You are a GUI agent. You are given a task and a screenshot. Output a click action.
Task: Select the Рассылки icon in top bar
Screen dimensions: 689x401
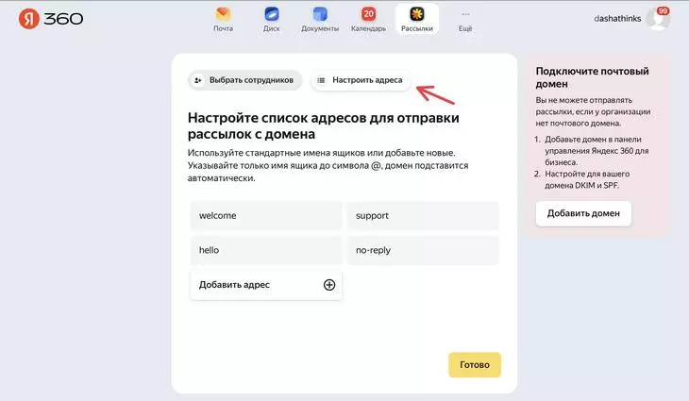point(417,14)
